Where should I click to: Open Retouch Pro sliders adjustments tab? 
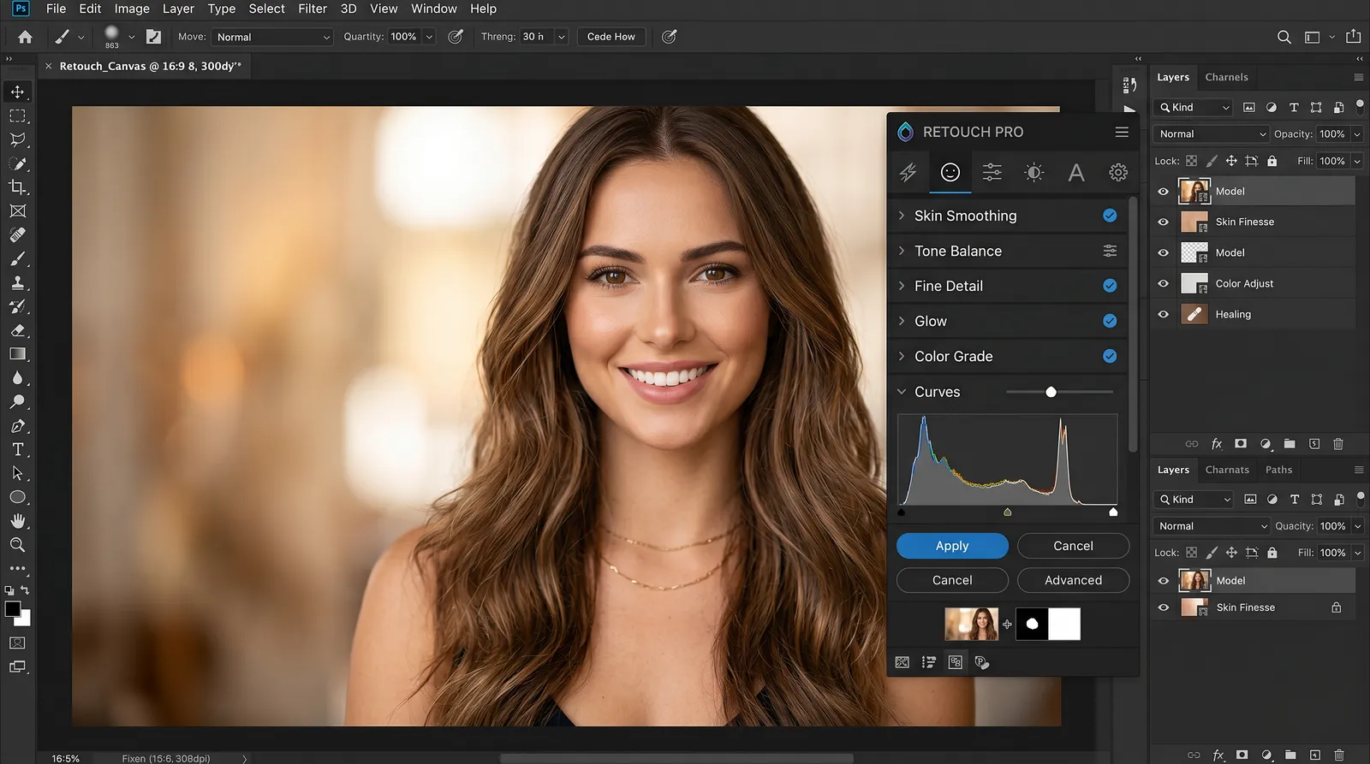(x=992, y=172)
